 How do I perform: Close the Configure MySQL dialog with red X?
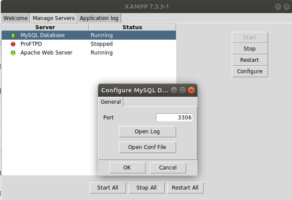pyautogui.click(x=191, y=90)
